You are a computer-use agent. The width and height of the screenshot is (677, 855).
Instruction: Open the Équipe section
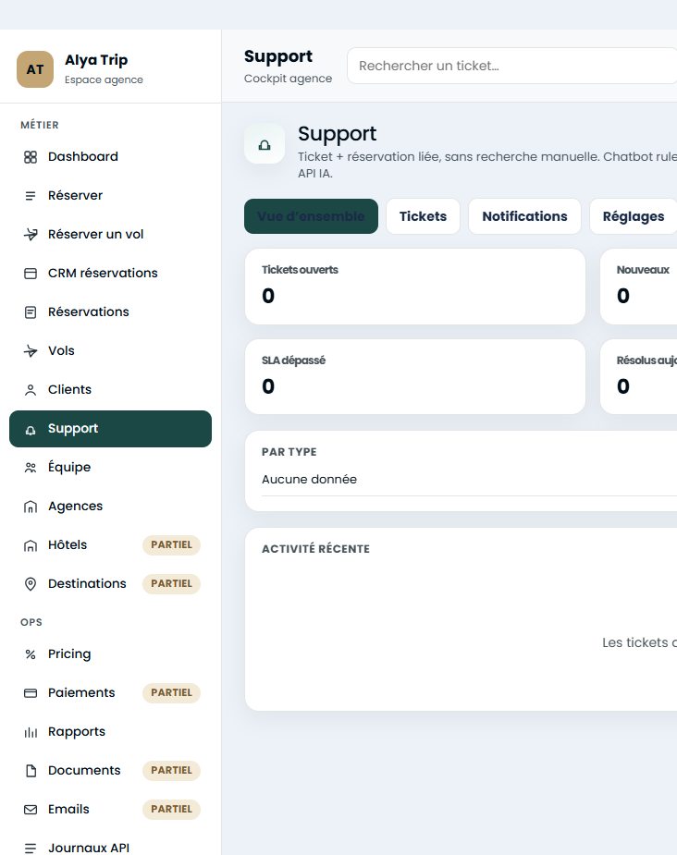[x=110, y=468]
